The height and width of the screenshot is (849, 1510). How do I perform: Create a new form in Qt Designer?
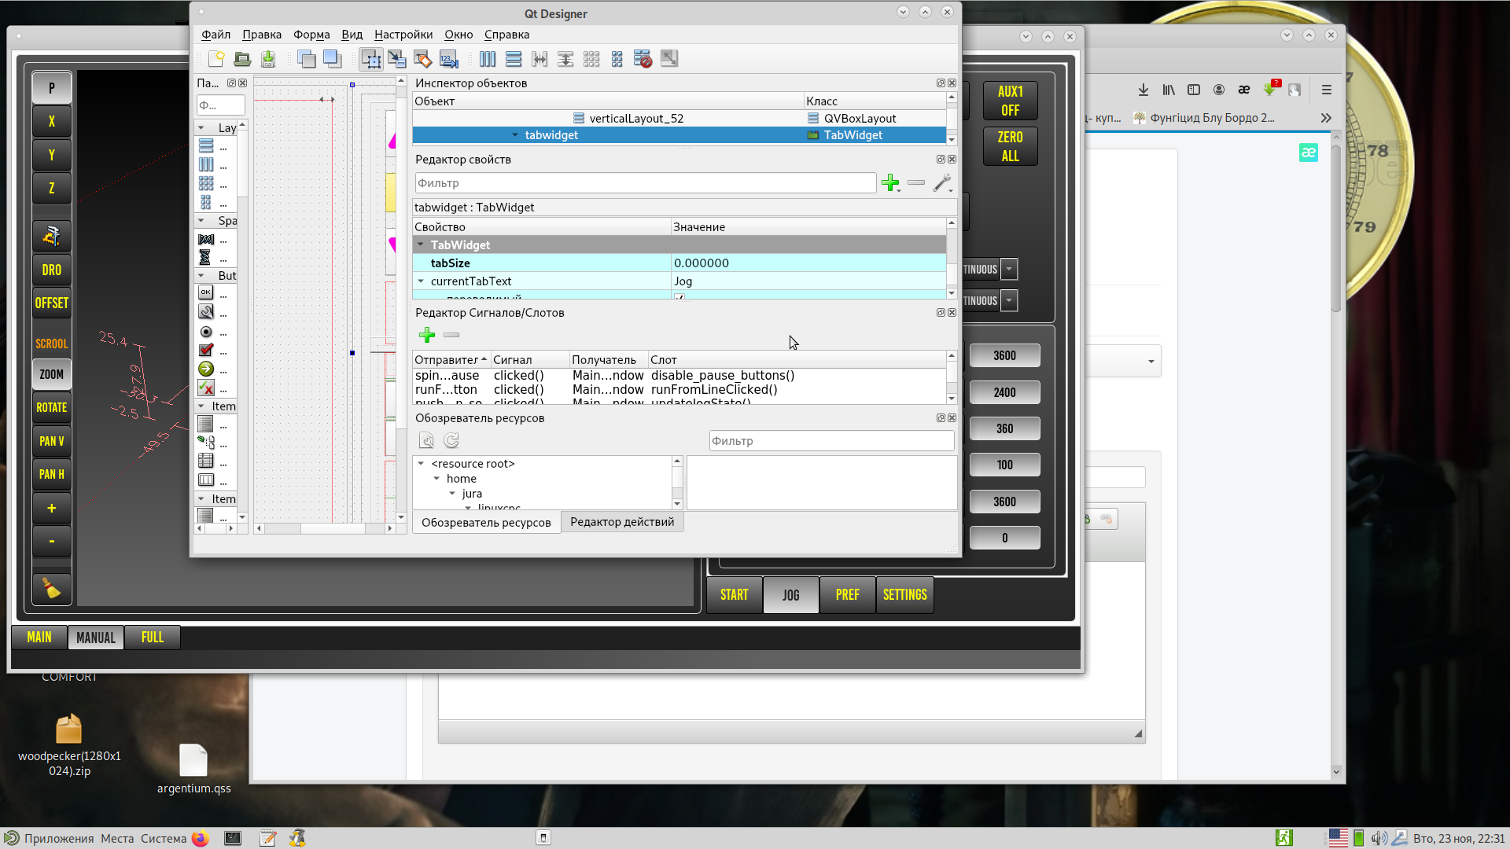pyautogui.click(x=216, y=59)
